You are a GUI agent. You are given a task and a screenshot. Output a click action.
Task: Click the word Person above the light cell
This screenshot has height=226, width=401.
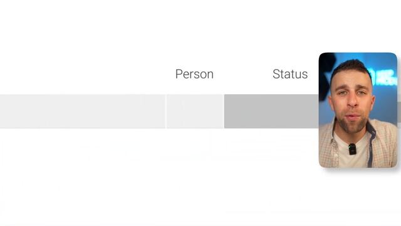pyautogui.click(x=194, y=74)
